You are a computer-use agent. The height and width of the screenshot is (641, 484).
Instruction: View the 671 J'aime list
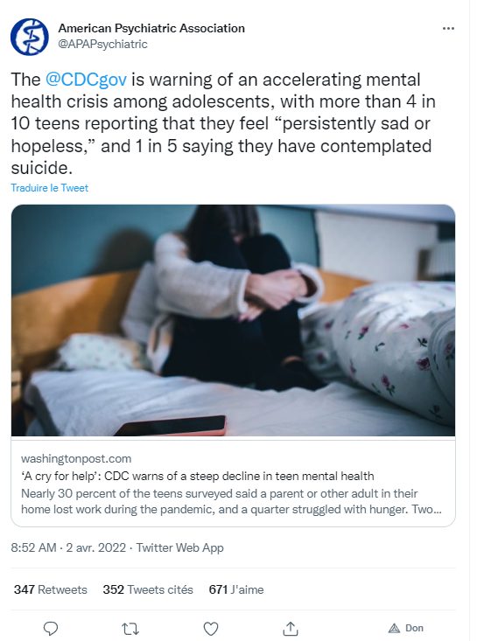coord(236,589)
